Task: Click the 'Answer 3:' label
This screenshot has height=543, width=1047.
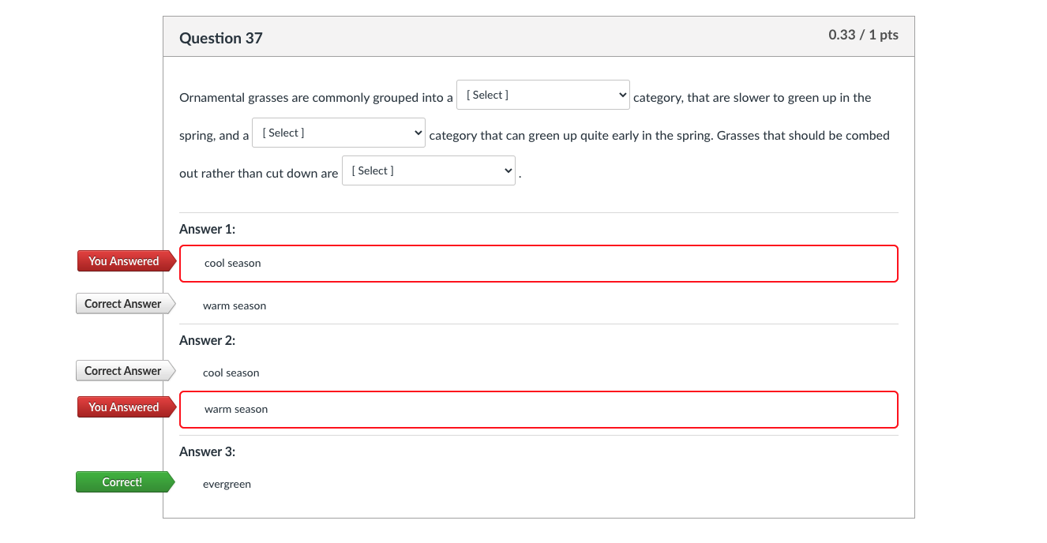Action: click(x=208, y=451)
